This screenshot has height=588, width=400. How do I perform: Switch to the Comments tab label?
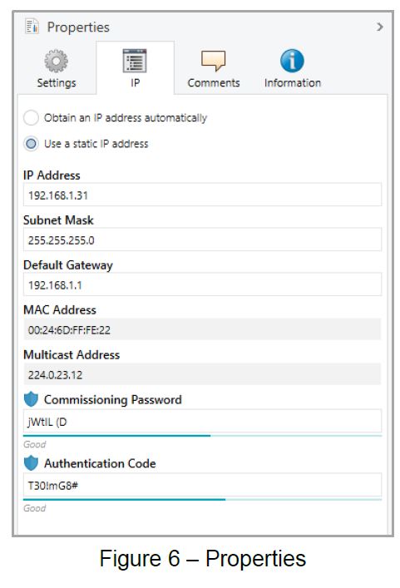point(214,83)
